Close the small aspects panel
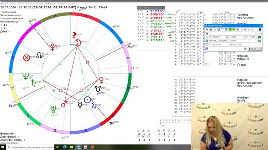This screenshot has height=150, width=268. click(x=163, y=7)
